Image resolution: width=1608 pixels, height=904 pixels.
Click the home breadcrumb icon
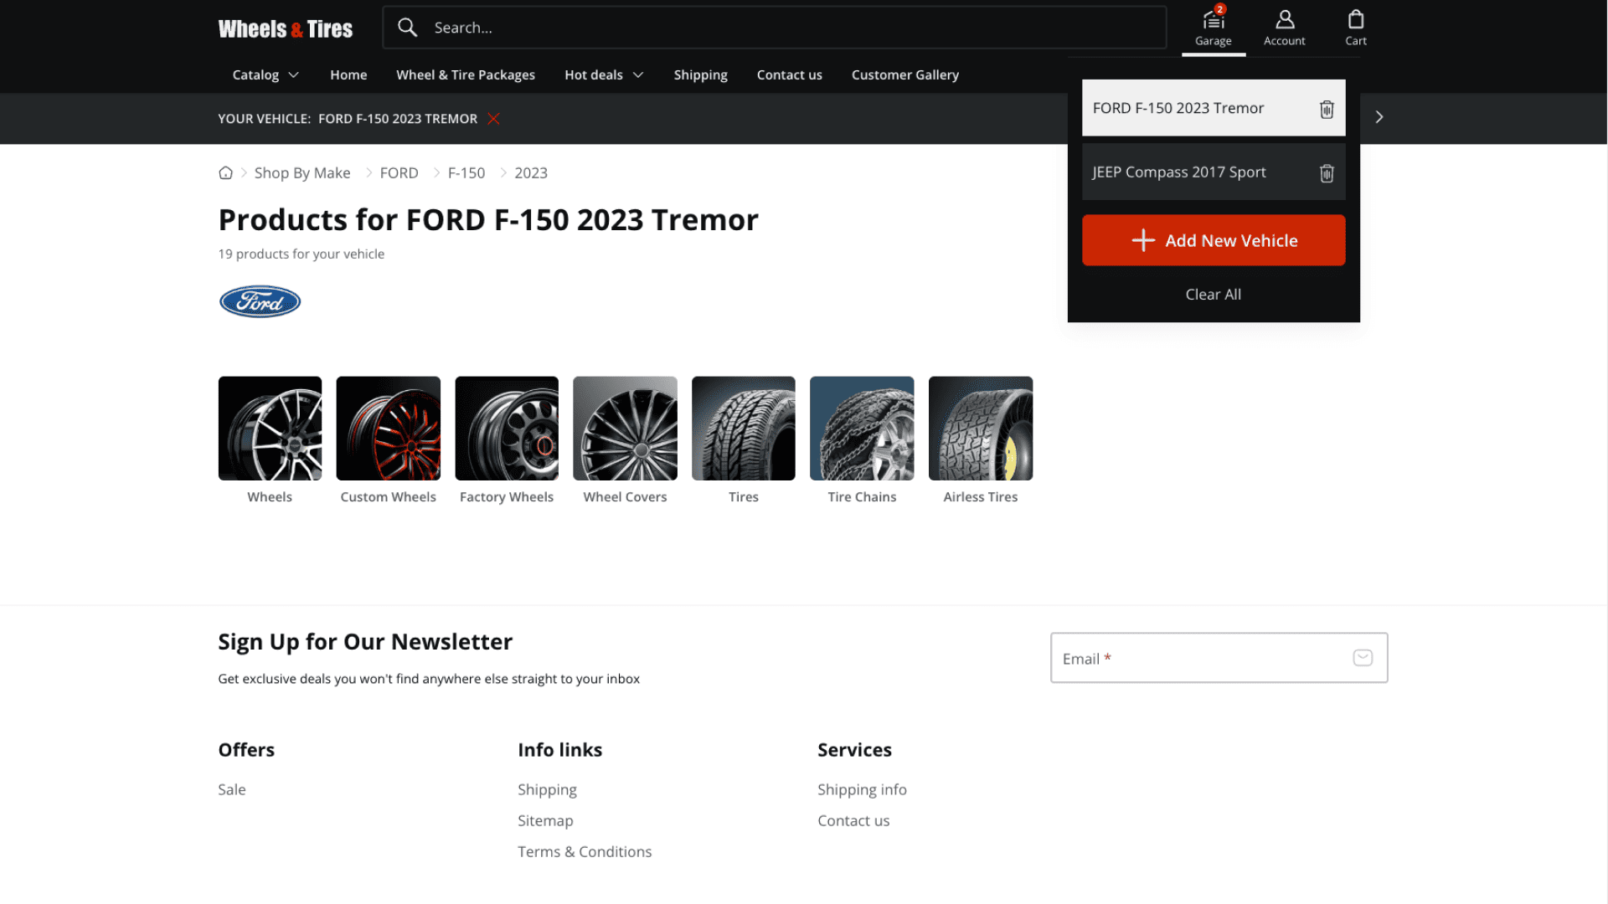[x=225, y=172]
